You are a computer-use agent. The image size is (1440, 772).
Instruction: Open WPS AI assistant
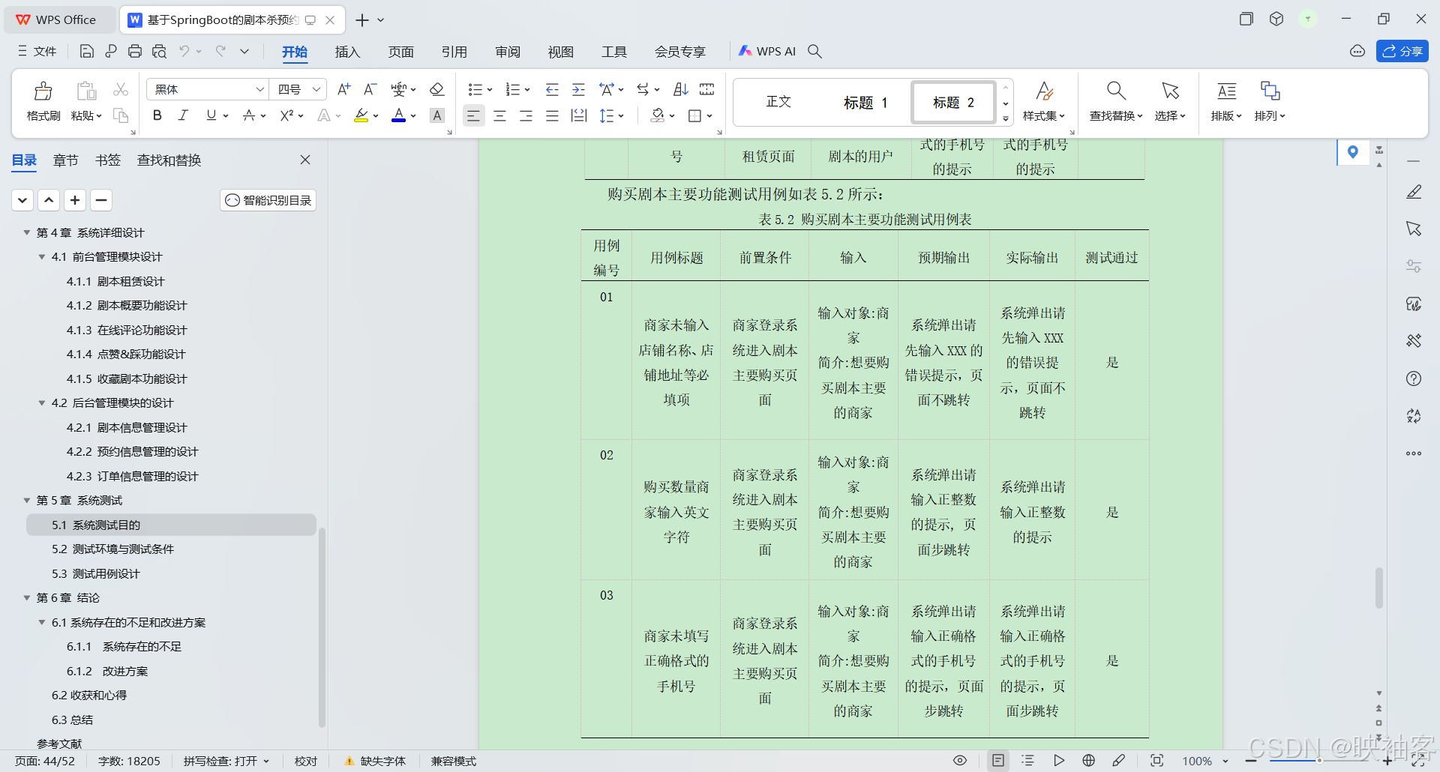[x=766, y=51]
